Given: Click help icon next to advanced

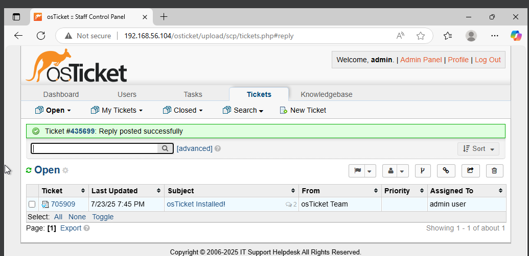Looking at the screenshot, I should 218,148.
